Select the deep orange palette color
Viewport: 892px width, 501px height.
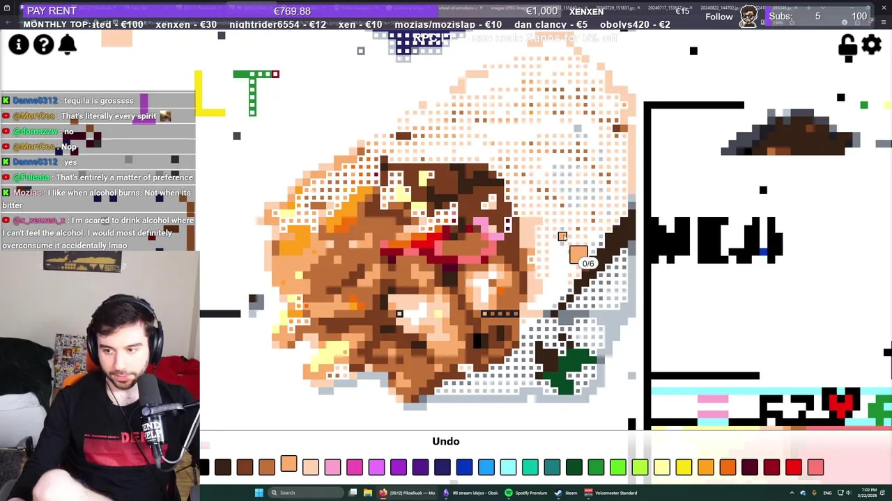pos(728,467)
